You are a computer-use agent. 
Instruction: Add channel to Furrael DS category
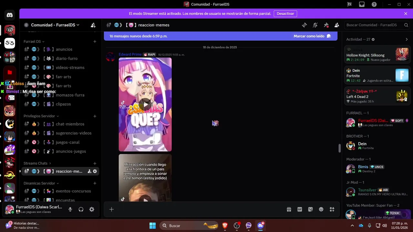pos(95,42)
